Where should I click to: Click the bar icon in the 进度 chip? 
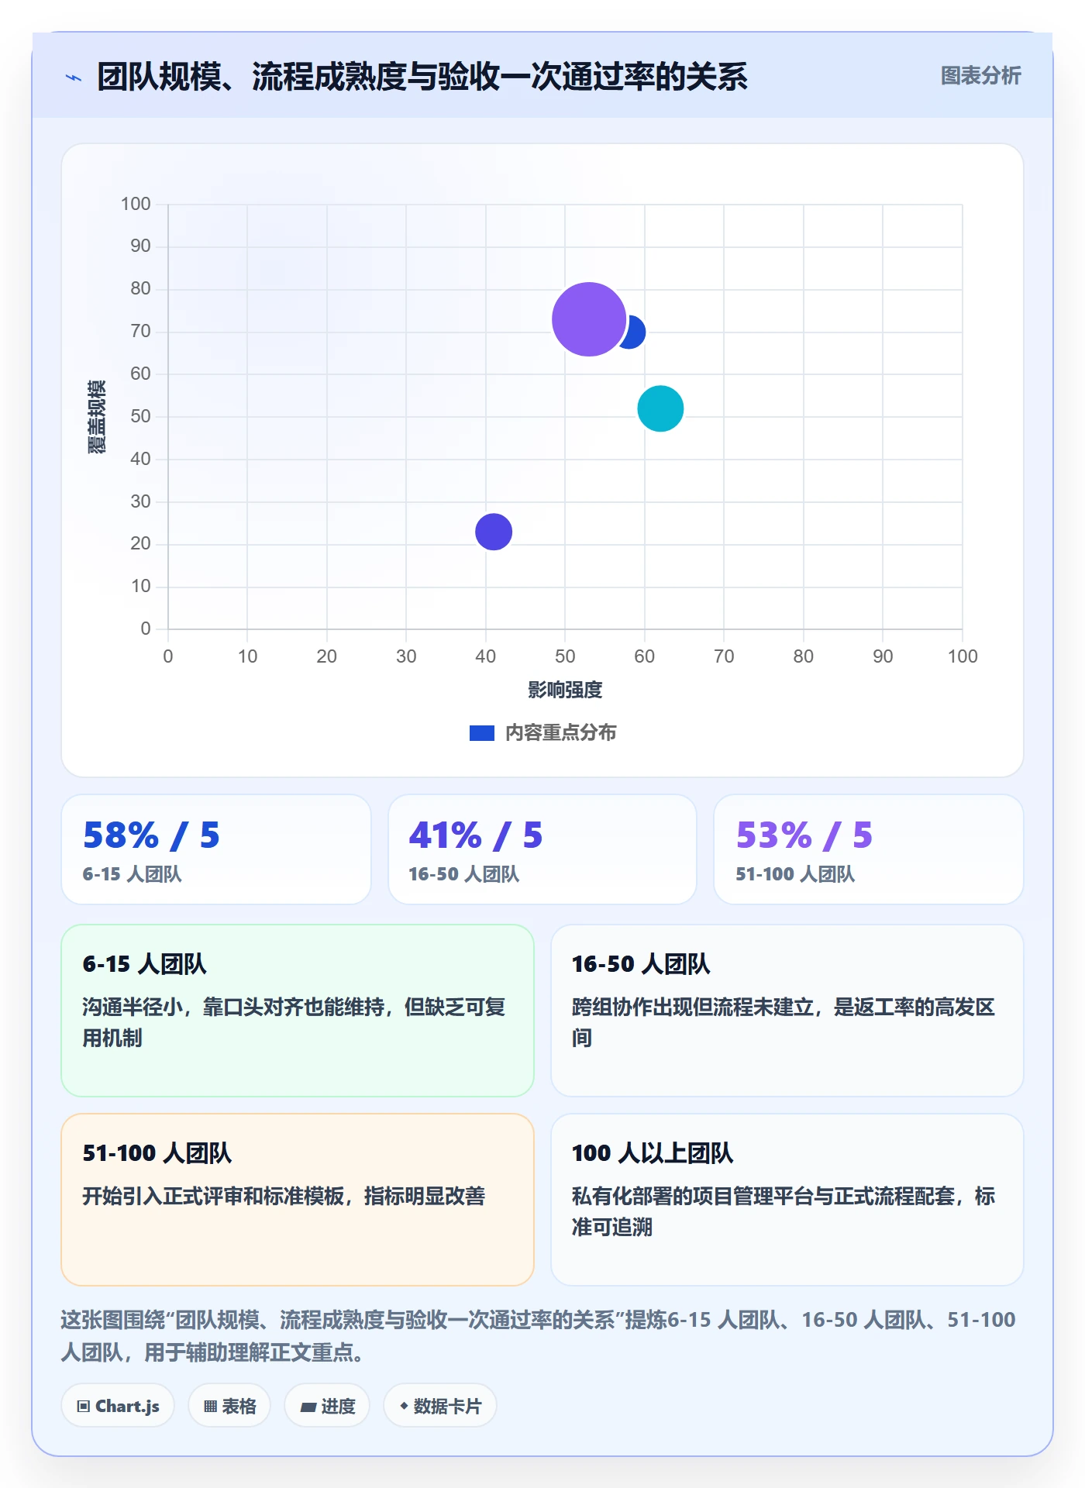308,1407
